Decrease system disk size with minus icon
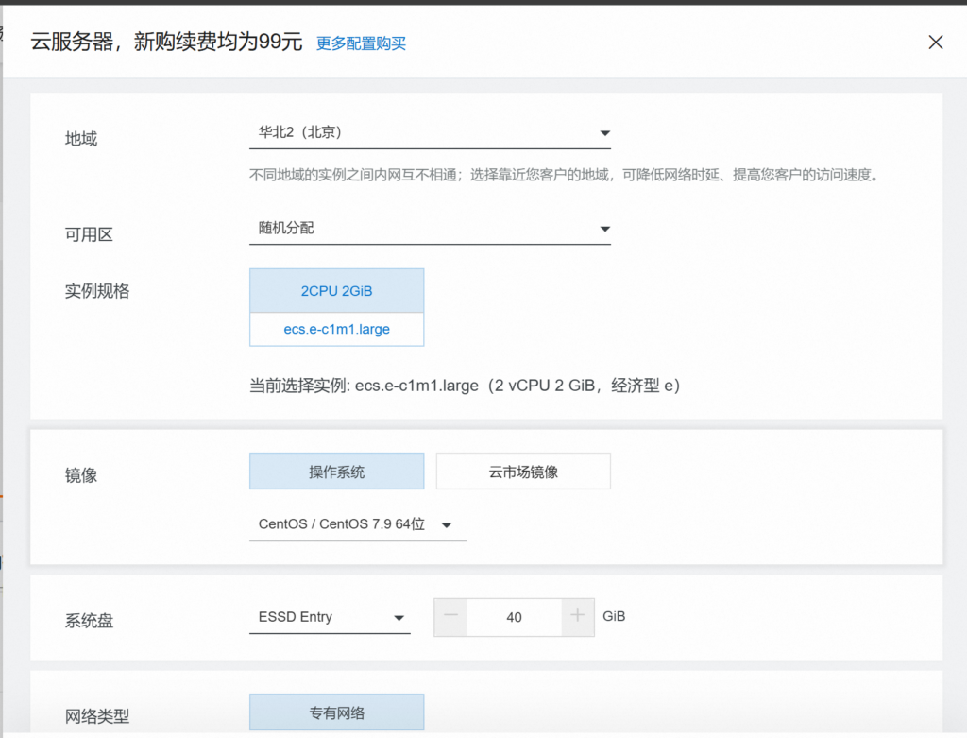 point(450,617)
